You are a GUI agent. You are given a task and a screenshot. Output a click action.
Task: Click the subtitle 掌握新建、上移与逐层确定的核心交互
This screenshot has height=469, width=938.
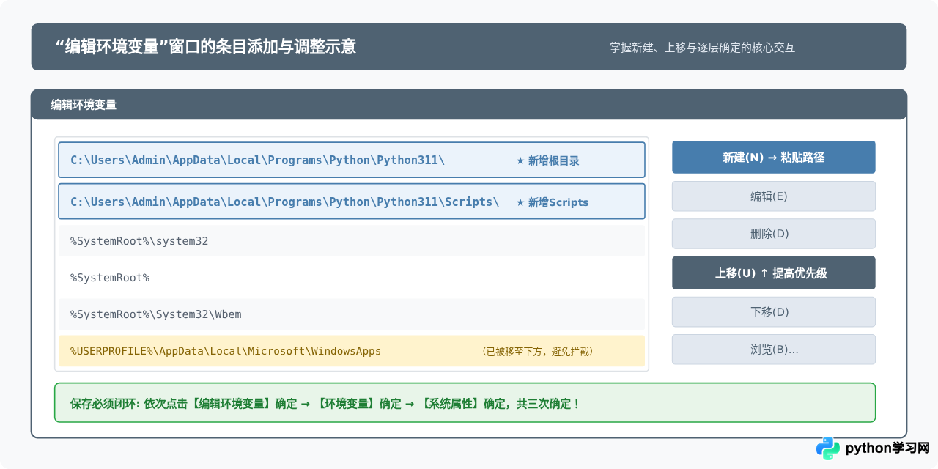702,48
